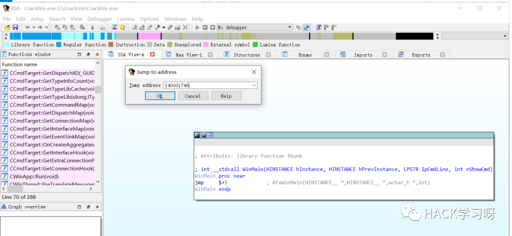Open the Debugger menu
Screen dimensions: 512x236
(x=100, y=19)
